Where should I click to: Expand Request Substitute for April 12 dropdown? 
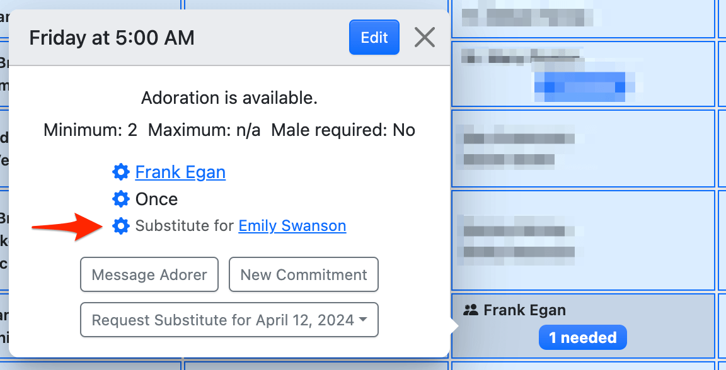point(229,320)
